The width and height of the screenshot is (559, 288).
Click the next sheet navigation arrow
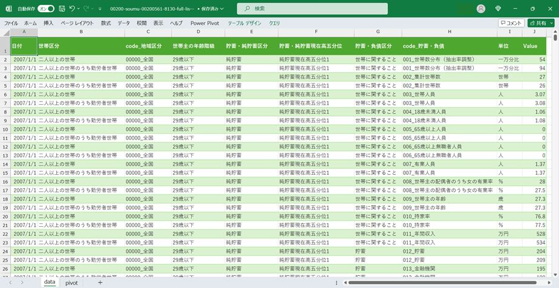23,283
